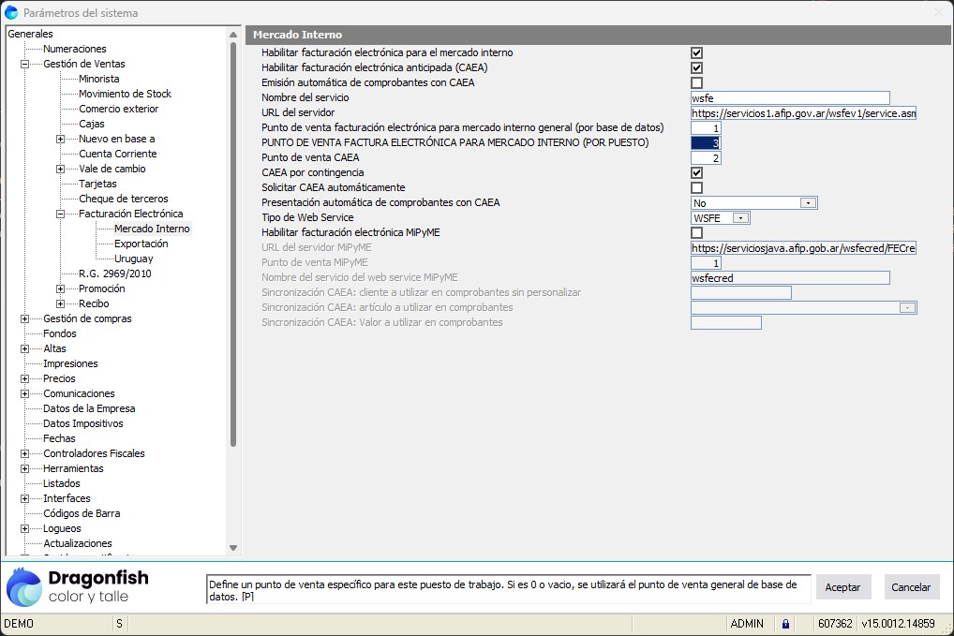Click the padlock icon in status bar

785,624
